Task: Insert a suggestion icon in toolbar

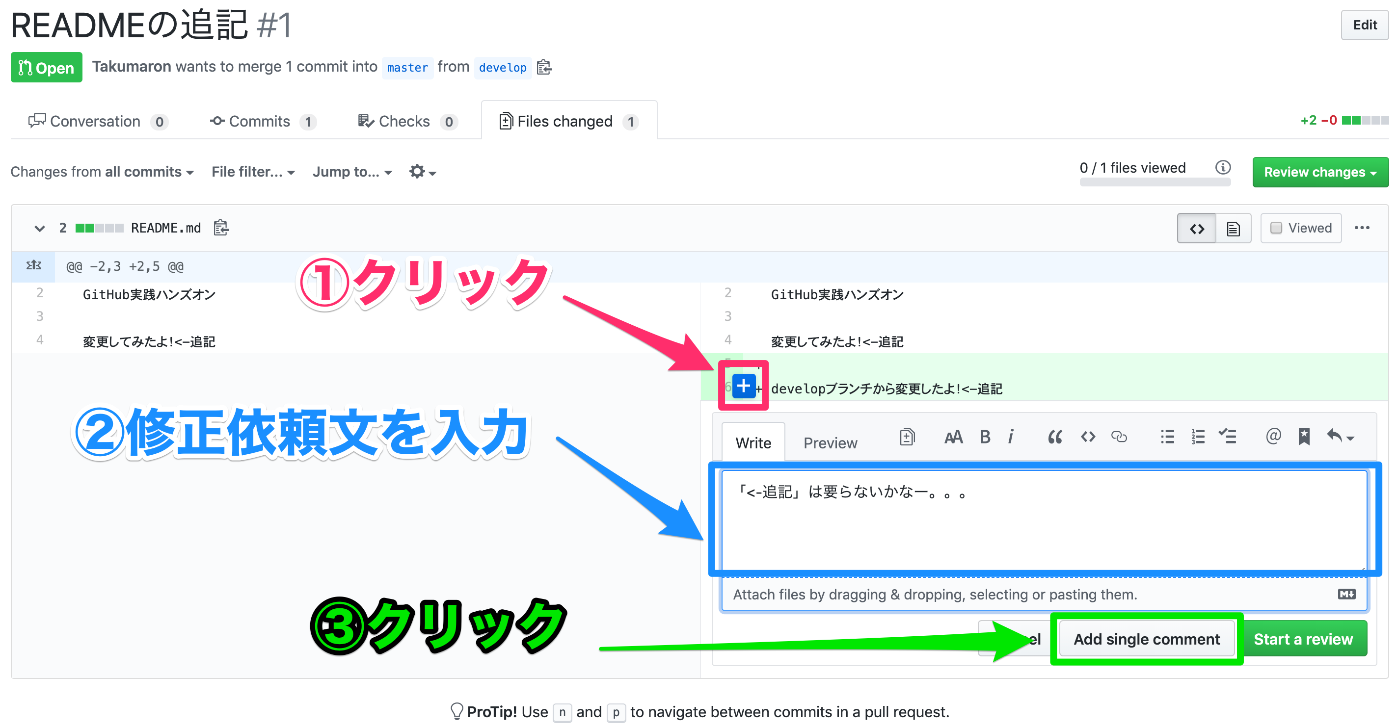Action: [907, 437]
